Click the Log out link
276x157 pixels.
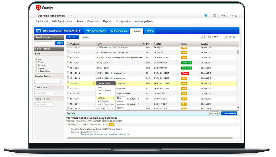click(x=234, y=16)
